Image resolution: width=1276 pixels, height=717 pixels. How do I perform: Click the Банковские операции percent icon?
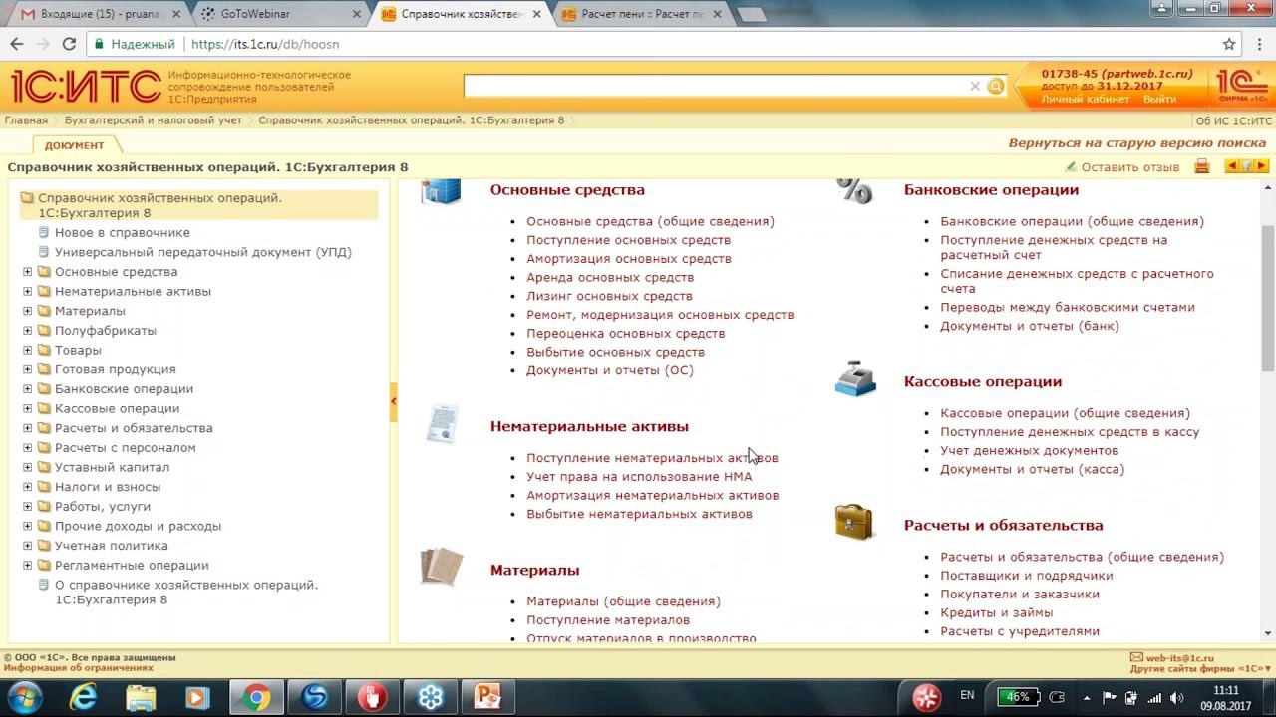pyautogui.click(x=854, y=190)
